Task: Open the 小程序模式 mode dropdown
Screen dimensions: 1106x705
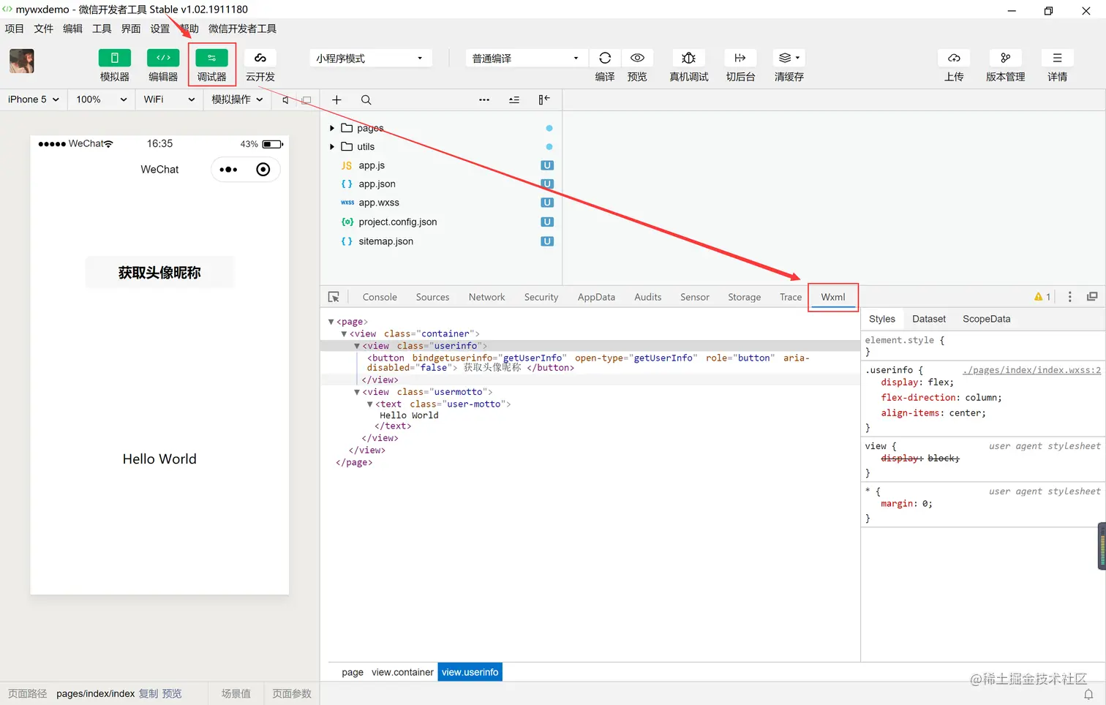Action: click(370, 59)
